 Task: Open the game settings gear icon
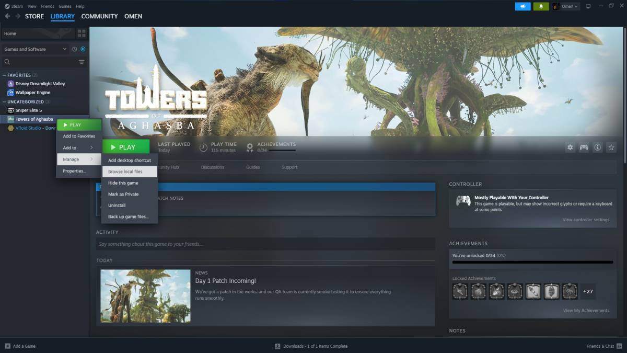[x=570, y=147]
